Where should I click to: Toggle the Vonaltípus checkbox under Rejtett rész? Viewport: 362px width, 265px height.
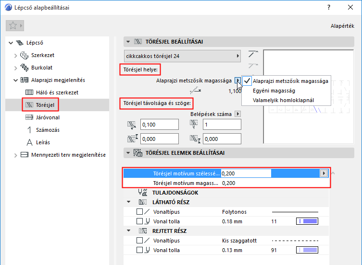point(140,241)
